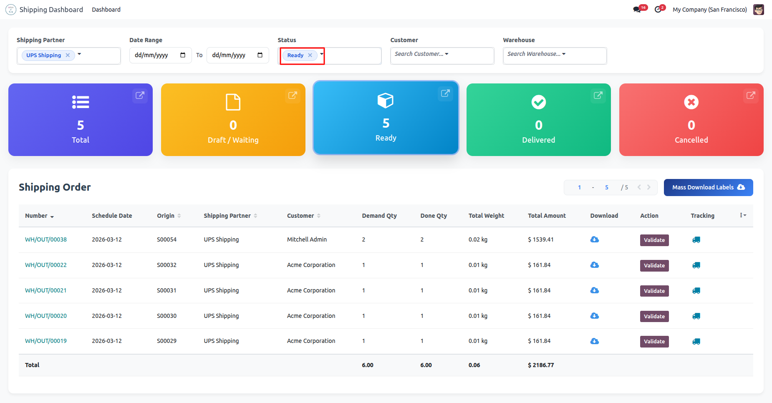Select the Delivered status card
The width and height of the screenshot is (772, 403).
click(538, 120)
